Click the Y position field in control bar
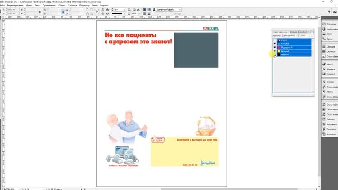The height and width of the screenshot is (190, 338). (13, 14)
